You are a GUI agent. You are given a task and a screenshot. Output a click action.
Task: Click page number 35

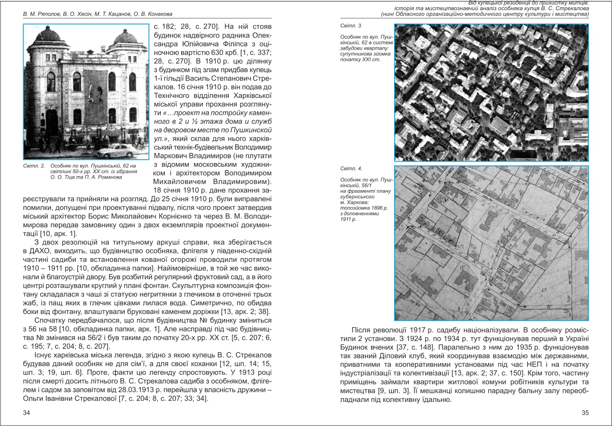click(x=584, y=412)
